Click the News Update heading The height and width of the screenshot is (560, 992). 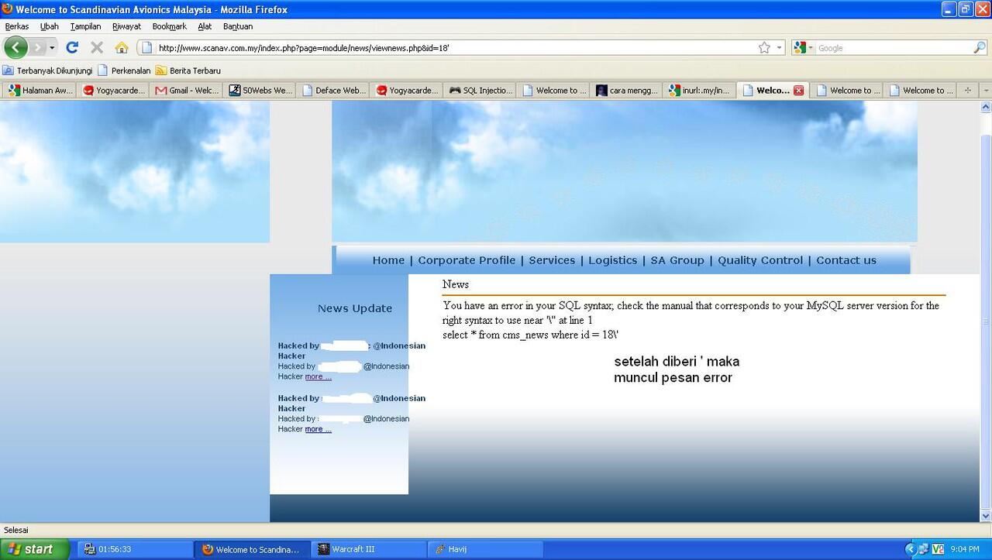355,308
